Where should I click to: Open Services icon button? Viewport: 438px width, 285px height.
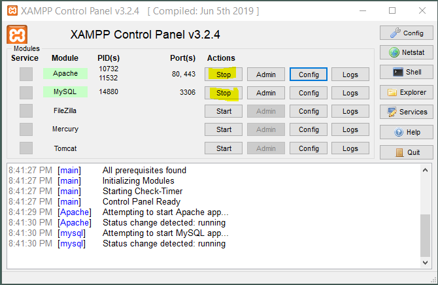point(406,112)
